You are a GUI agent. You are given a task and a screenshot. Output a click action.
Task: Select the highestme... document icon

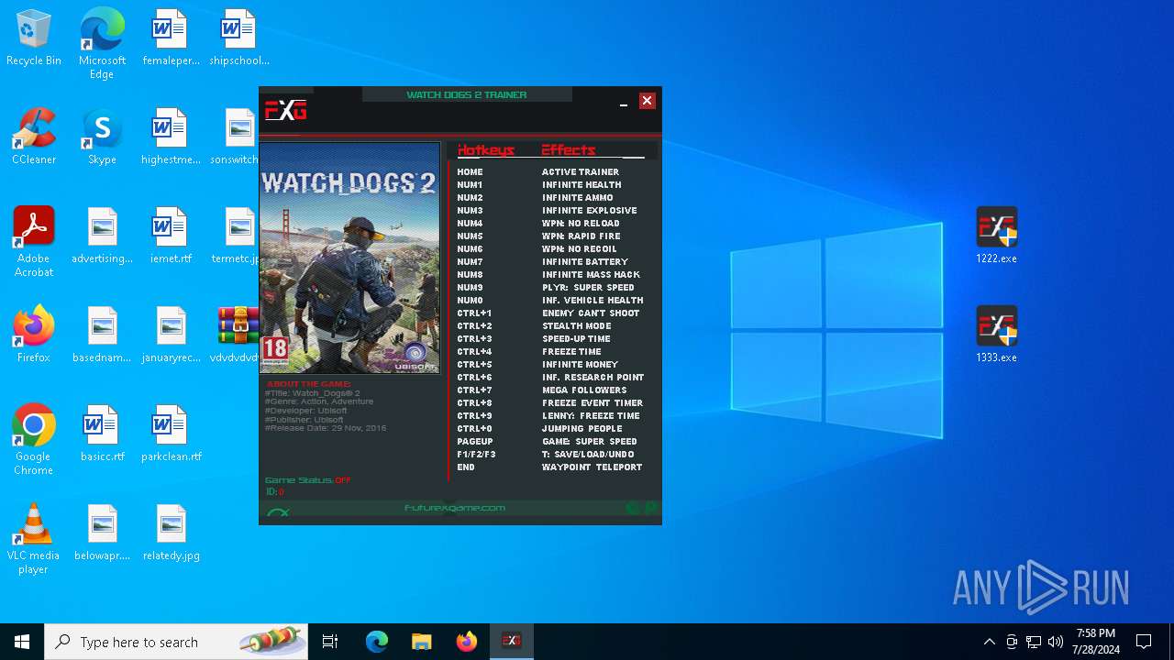click(x=171, y=137)
